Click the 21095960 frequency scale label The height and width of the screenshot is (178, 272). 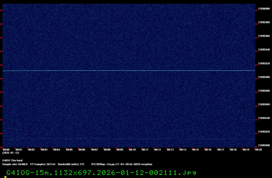(264, 36)
